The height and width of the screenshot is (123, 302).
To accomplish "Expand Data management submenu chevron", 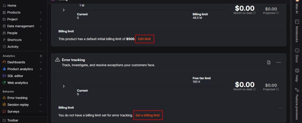I will coord(41,26).
